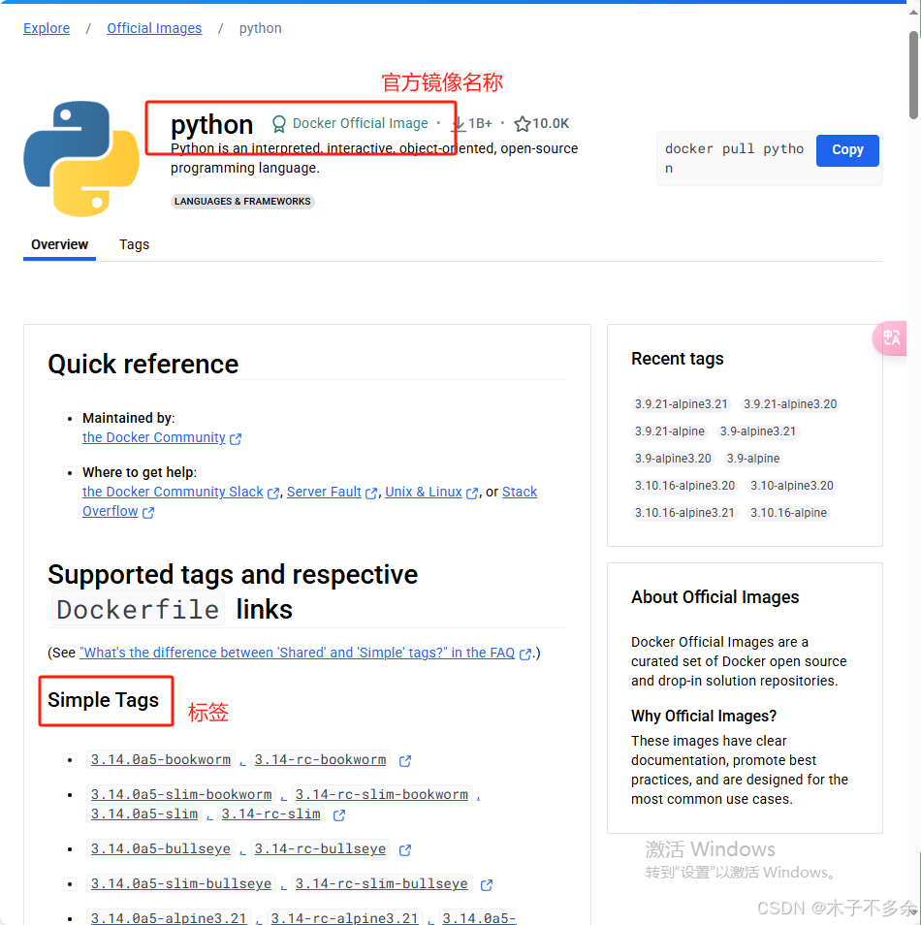
Task: Click the Quick reference heading
Action: tap(143, 364)
